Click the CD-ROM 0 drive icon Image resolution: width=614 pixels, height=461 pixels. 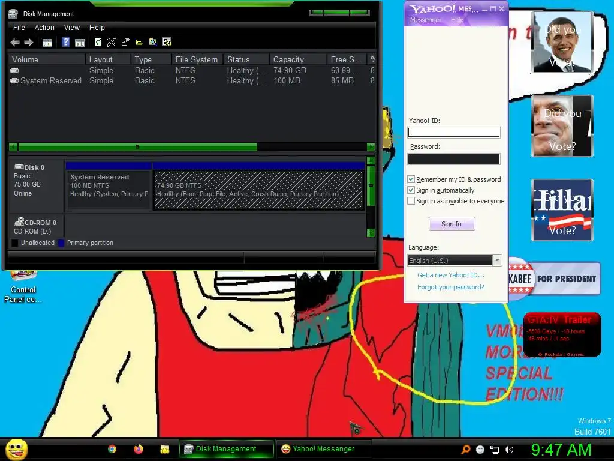(x=19, y=222)
